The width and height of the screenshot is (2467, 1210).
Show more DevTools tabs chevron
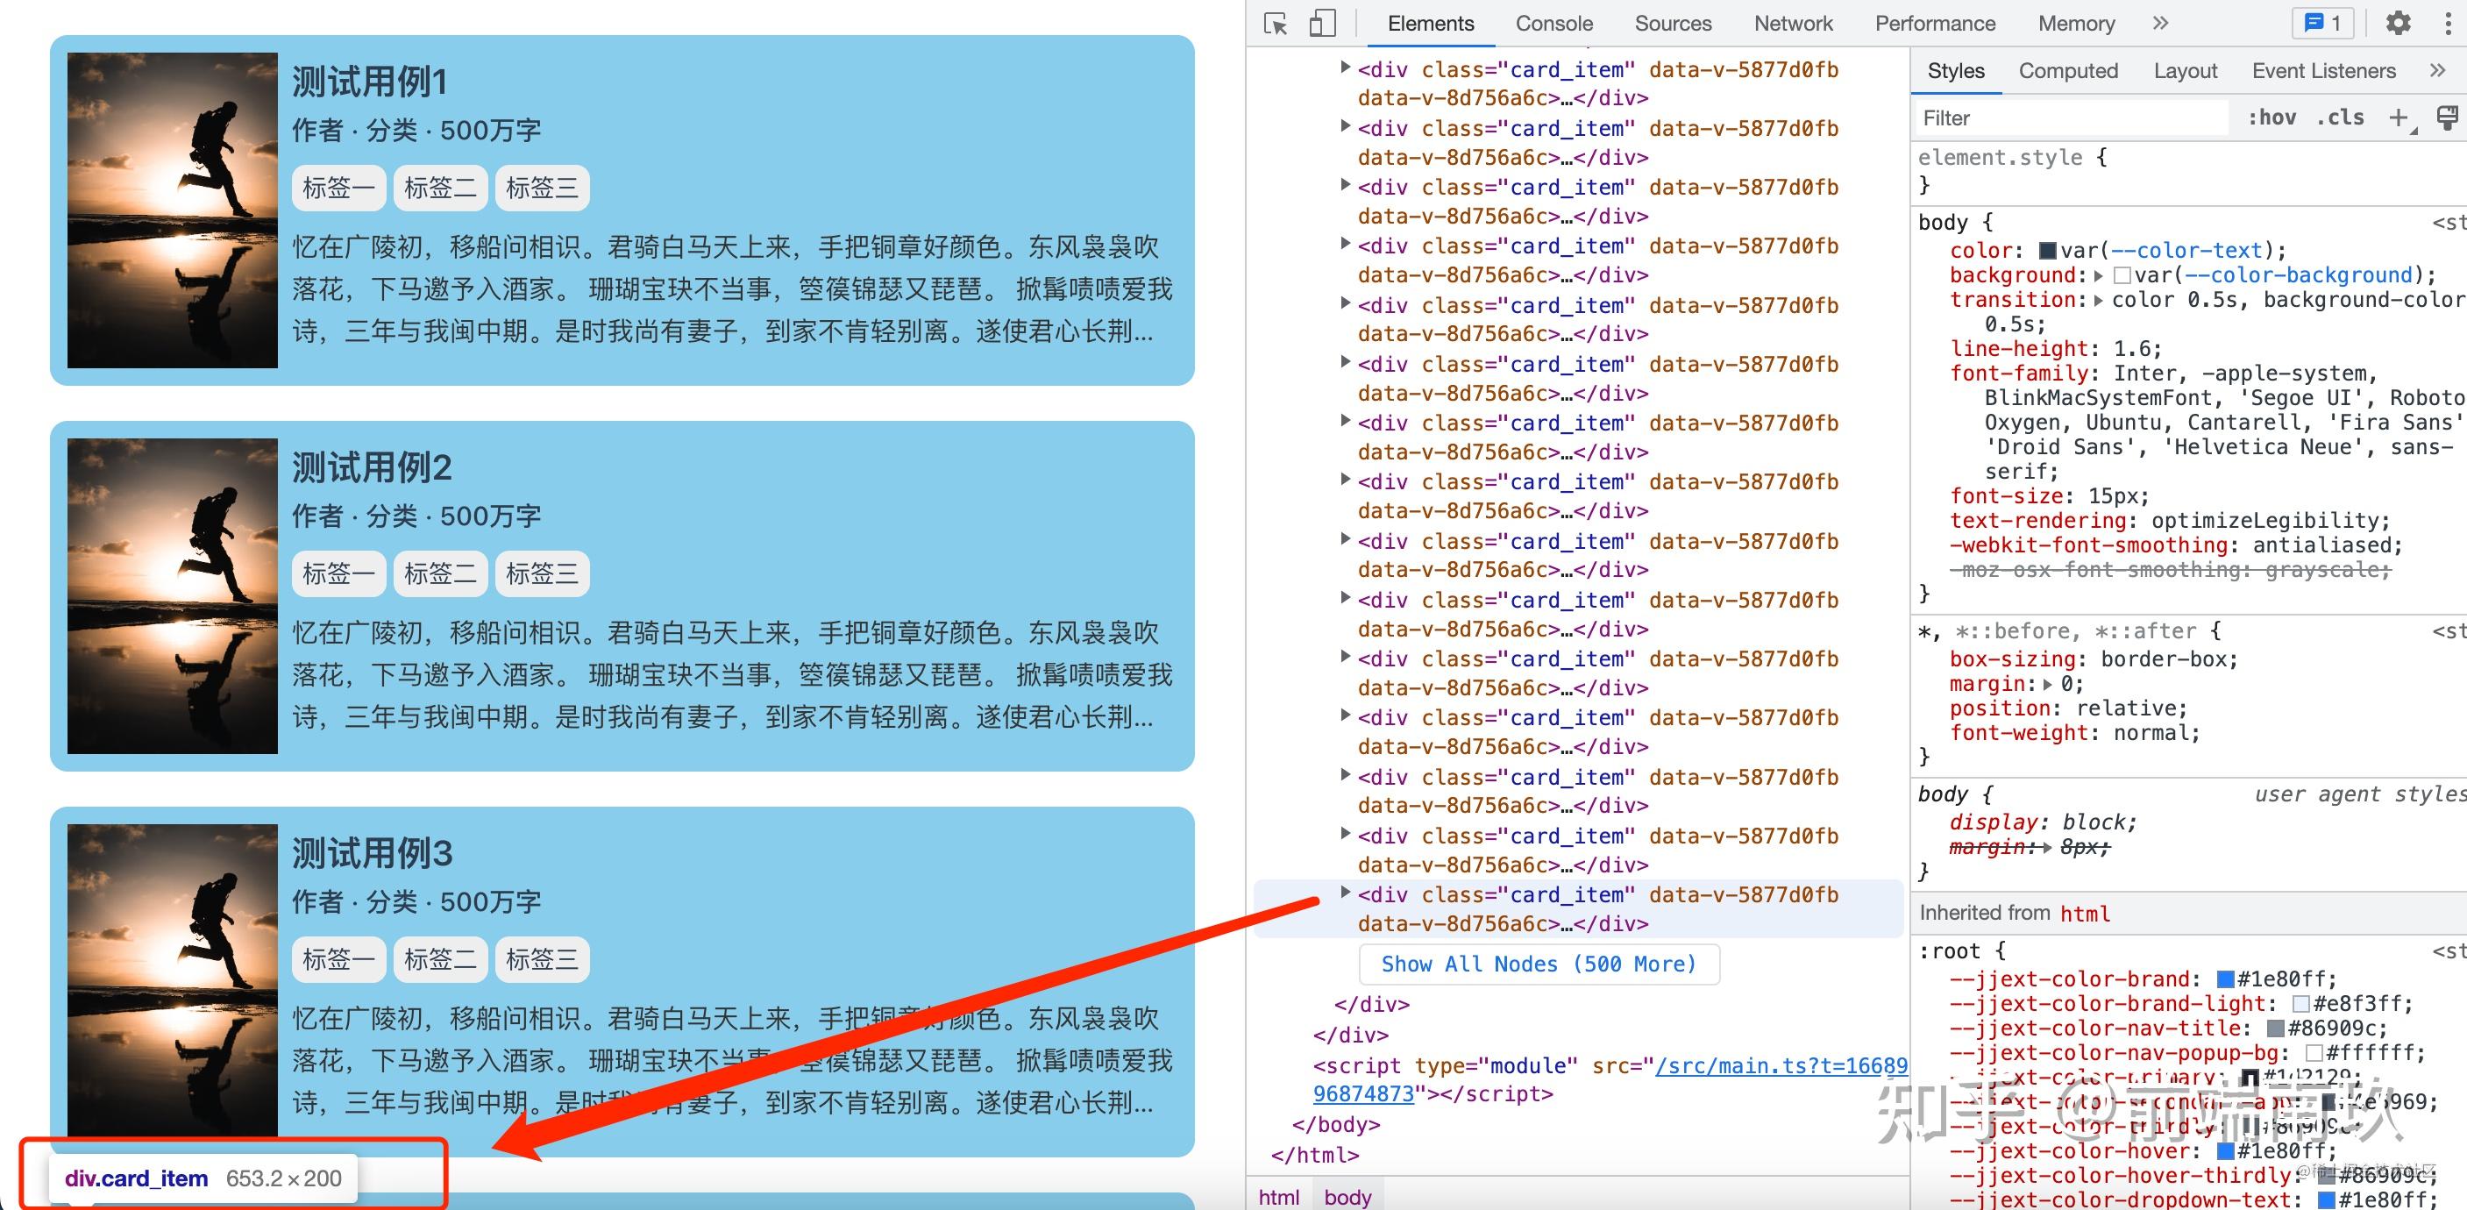[2160, 23]
